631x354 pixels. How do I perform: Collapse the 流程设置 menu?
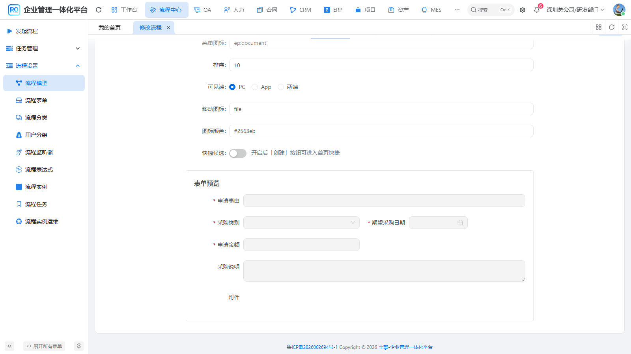[44, 66]
